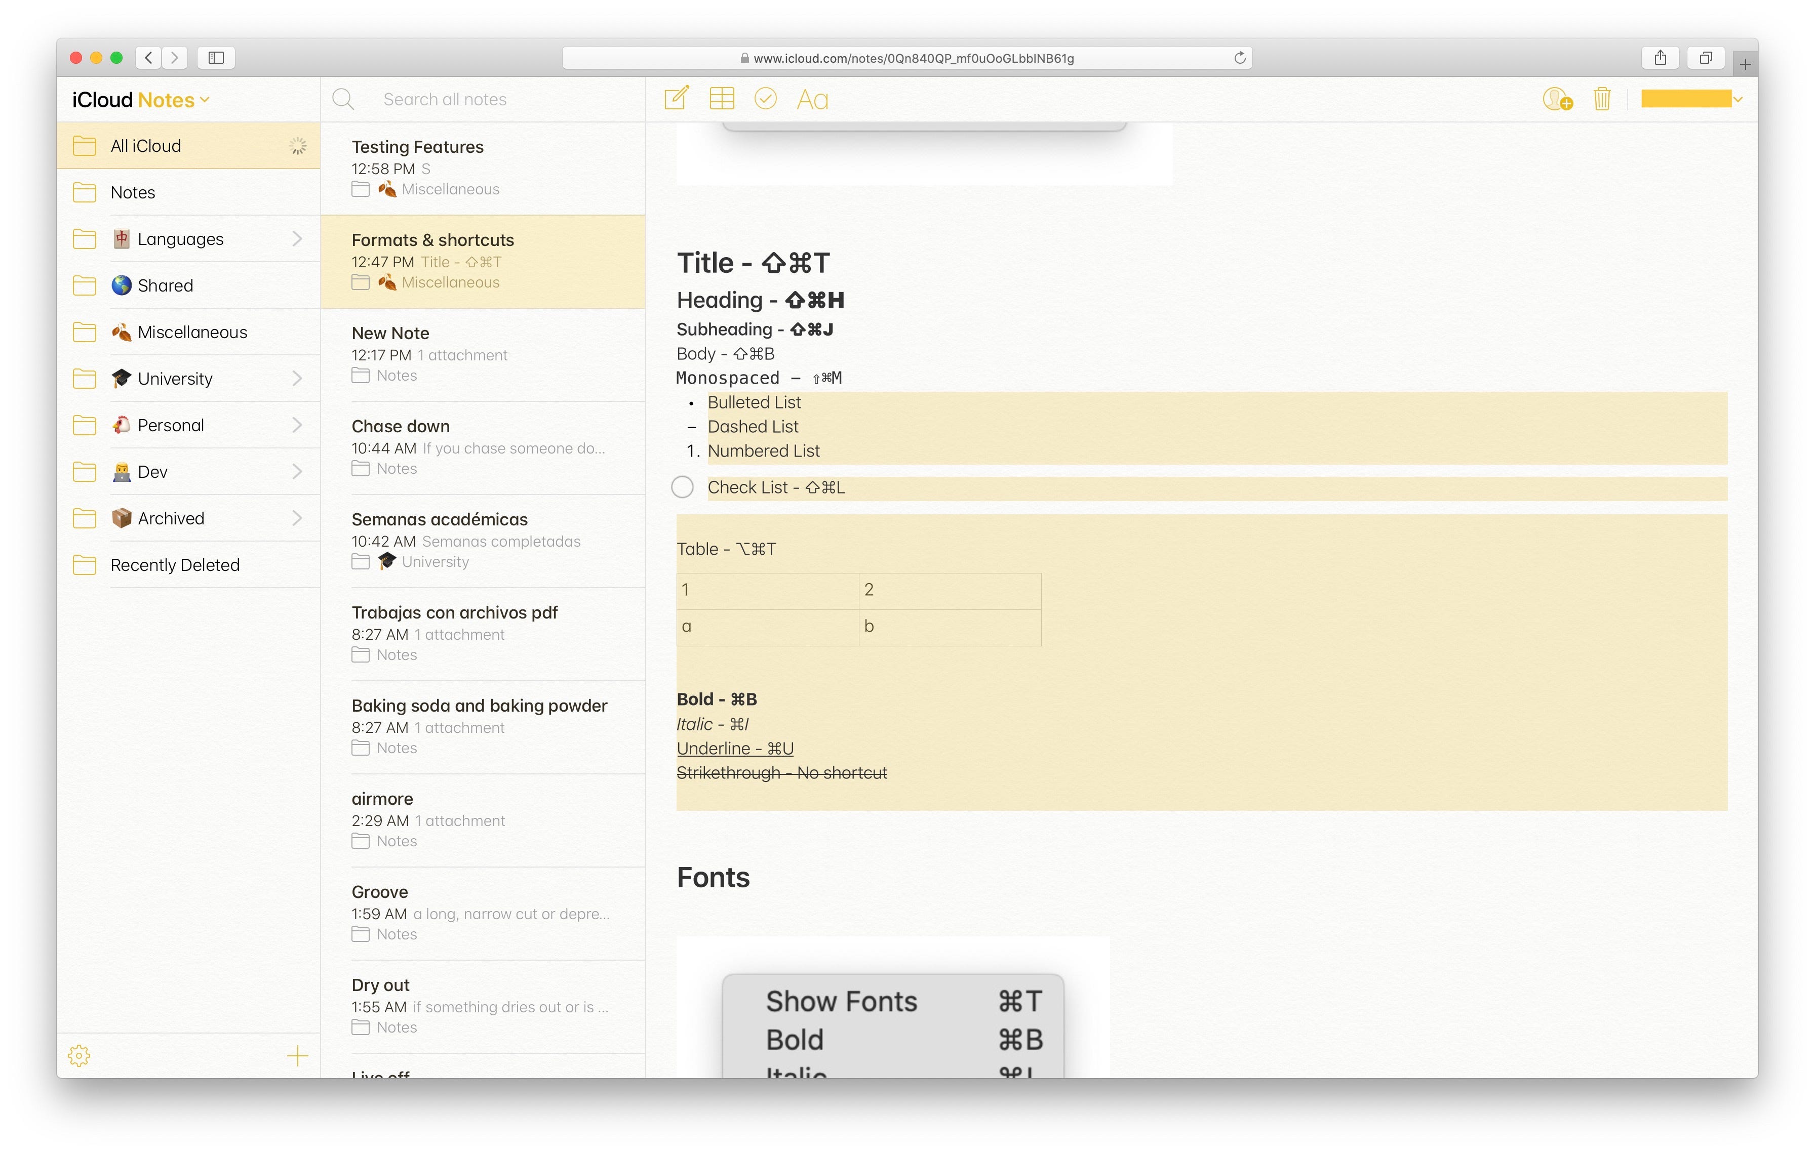Screen dimensions: 1815x1153
Task: Expand the Archived folder
Action: coord(297,518)
